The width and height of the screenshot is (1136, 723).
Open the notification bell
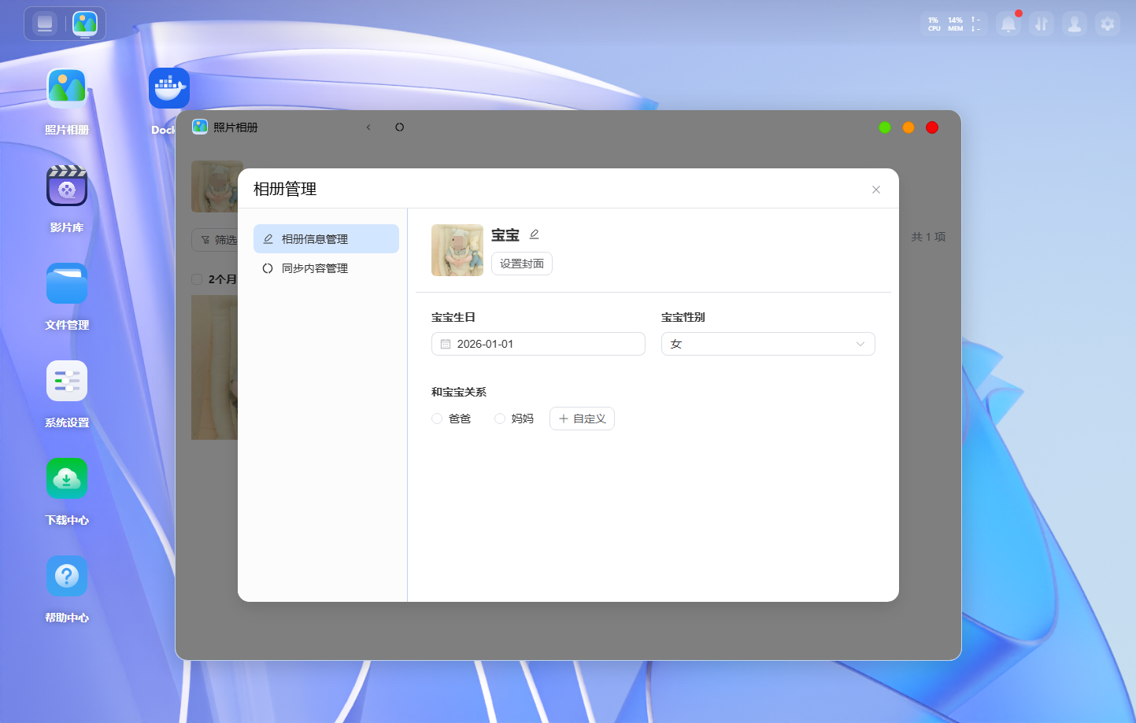click(x=1008, y=24)
